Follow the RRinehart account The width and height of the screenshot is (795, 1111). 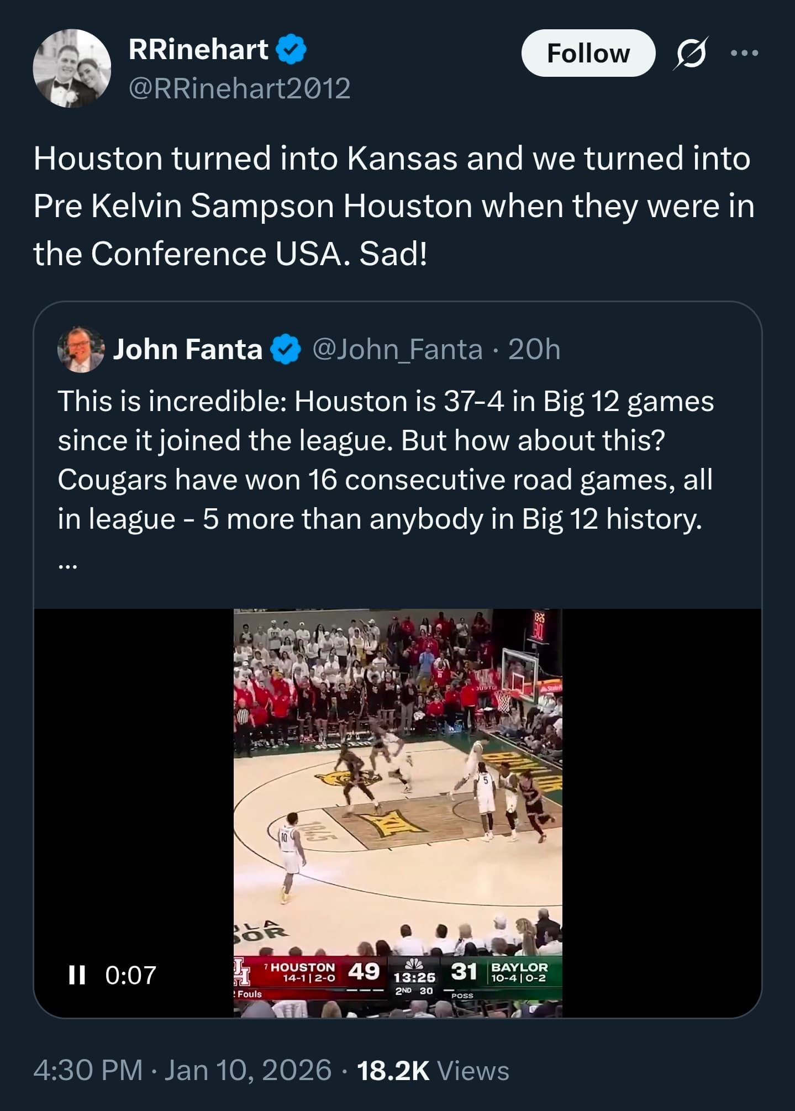coord(588,54)
